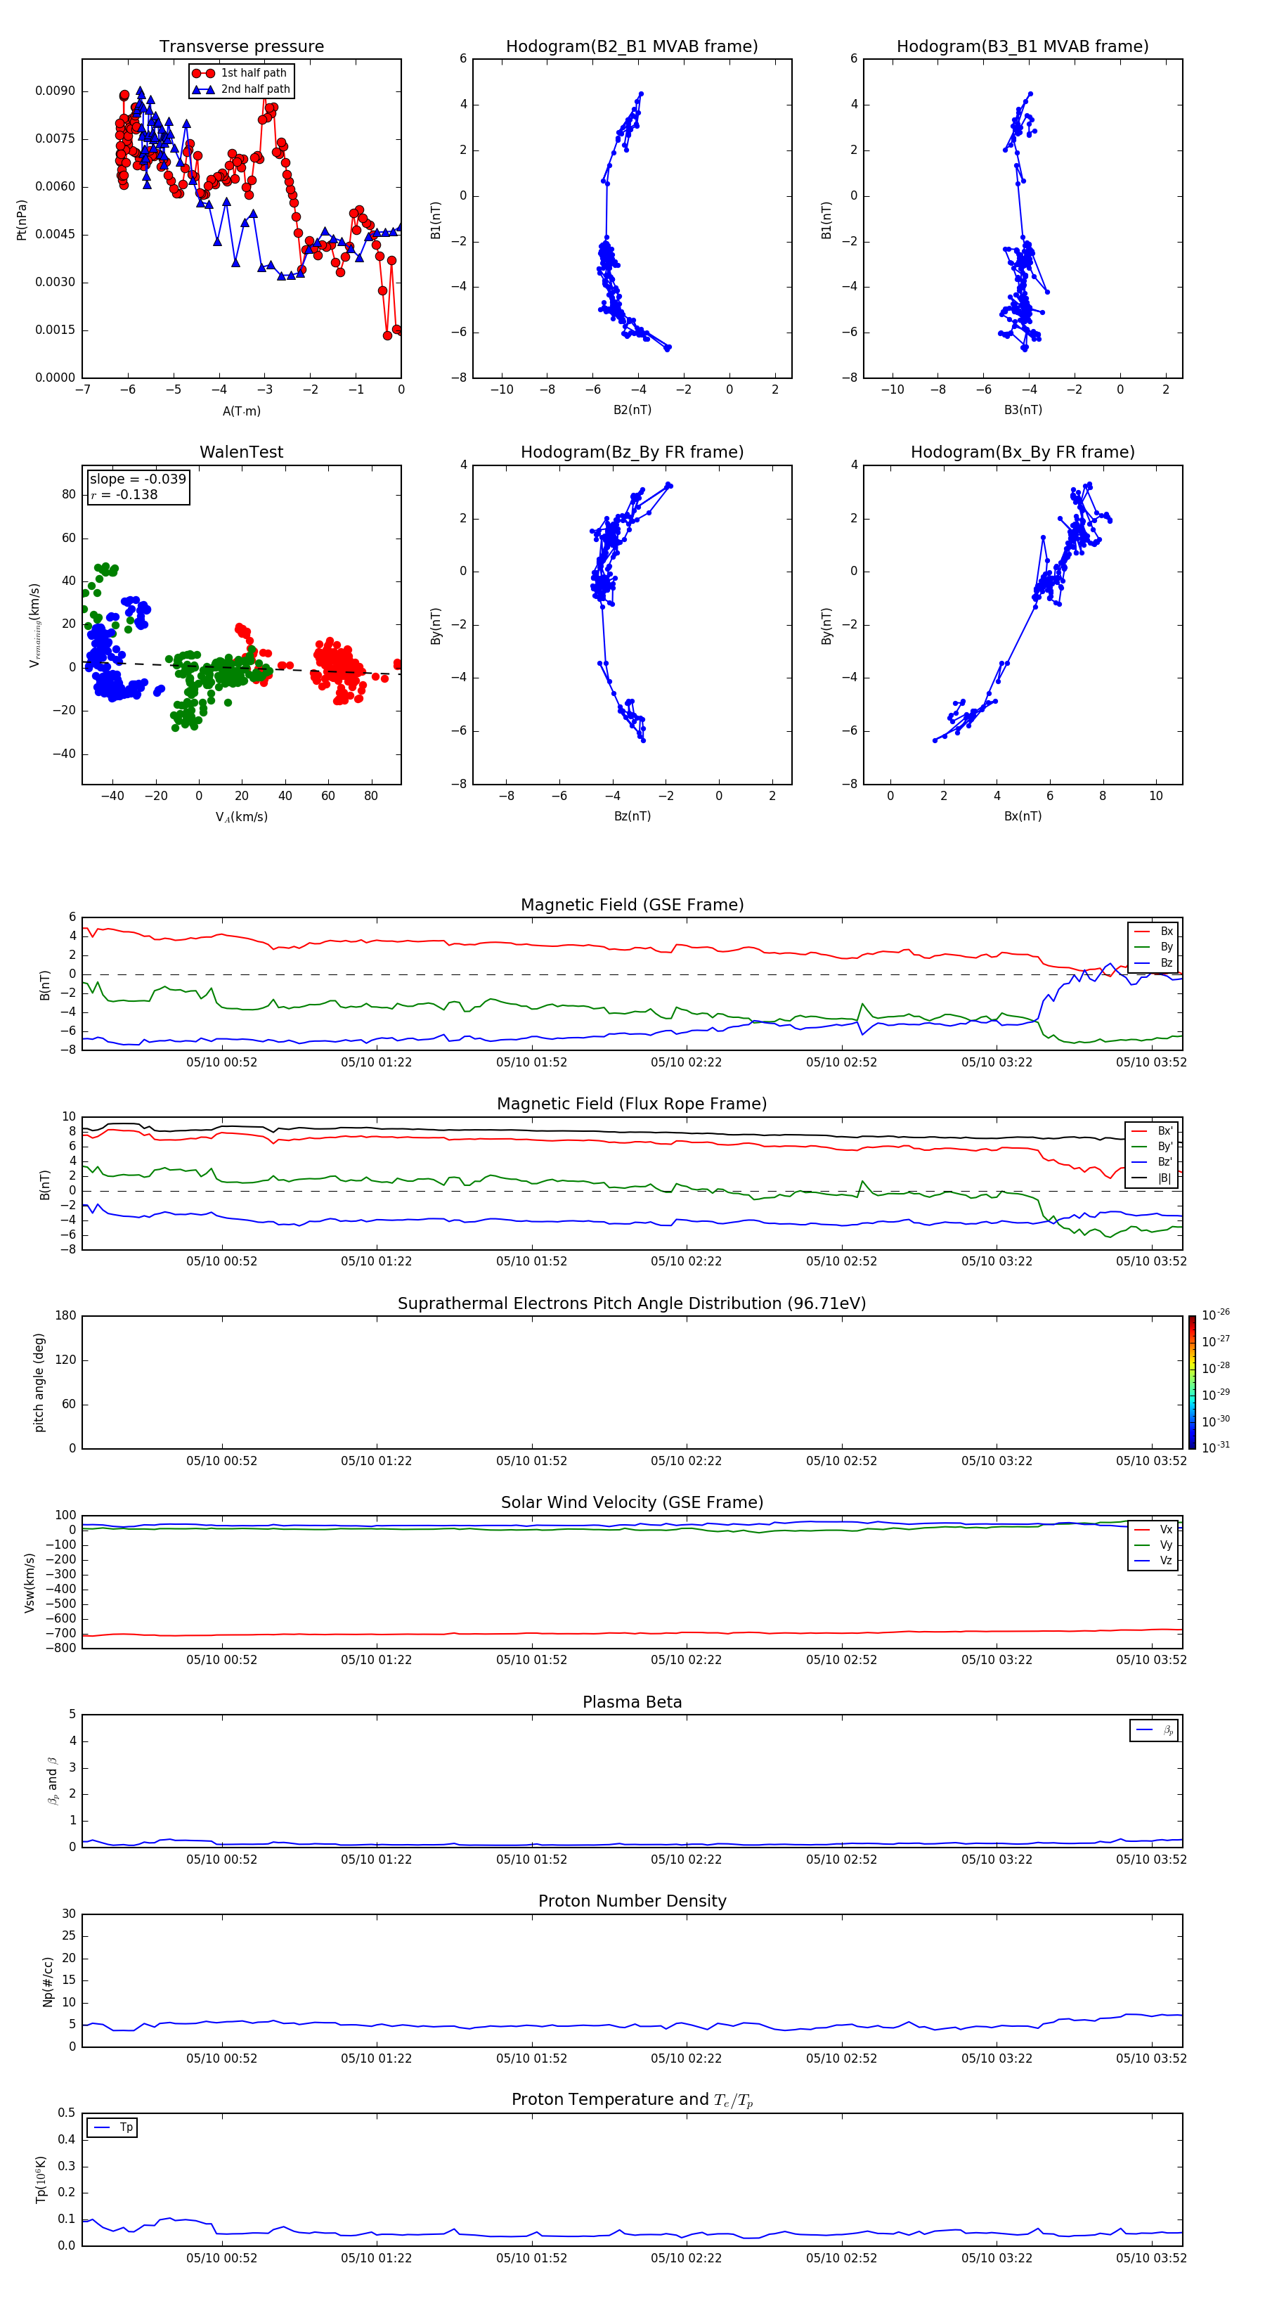Image resolution: width=1265 pixels, height=2320 pixels.
Task: Click '1st half path' legend entry
Action: tap(240, 73)
